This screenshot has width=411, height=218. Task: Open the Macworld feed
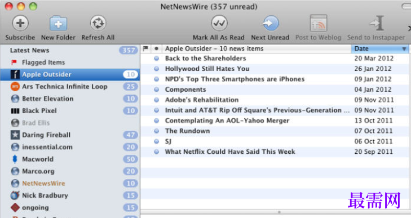[70, 159]
